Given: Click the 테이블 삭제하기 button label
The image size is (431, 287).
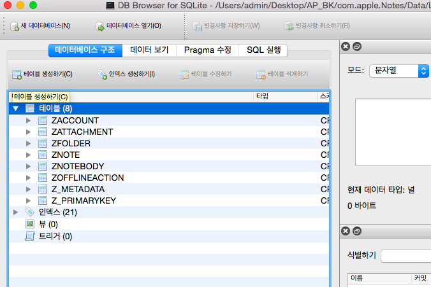Looking at the screenshot, I should point(288,74).
